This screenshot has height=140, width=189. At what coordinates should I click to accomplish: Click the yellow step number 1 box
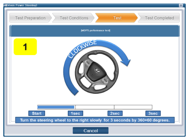tap(25, 47)
